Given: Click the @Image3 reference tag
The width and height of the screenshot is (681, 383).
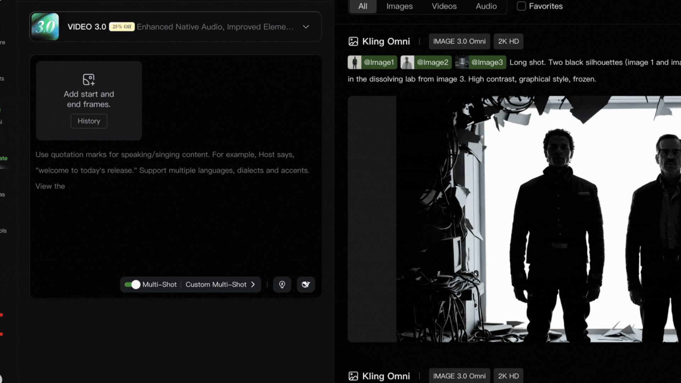Looking at the screenshot, I should click(487, 62).
